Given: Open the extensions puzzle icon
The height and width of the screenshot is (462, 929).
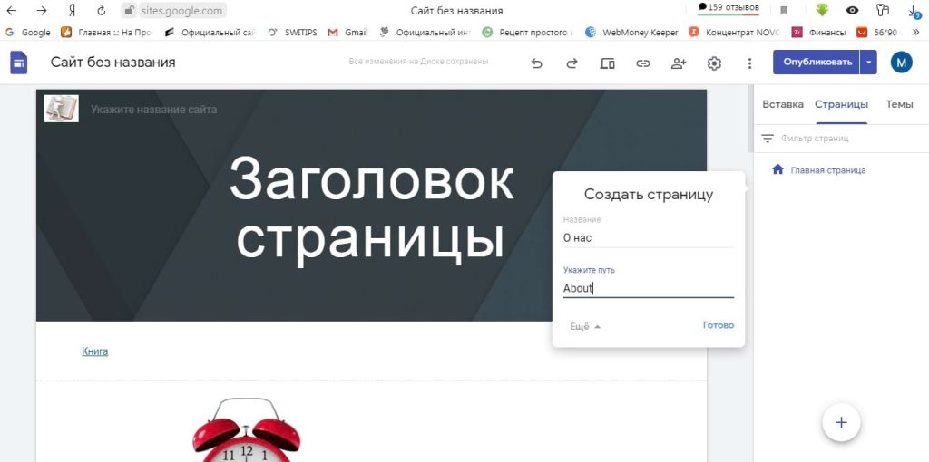Looking at the screenshot, I should tap(883, 10).
